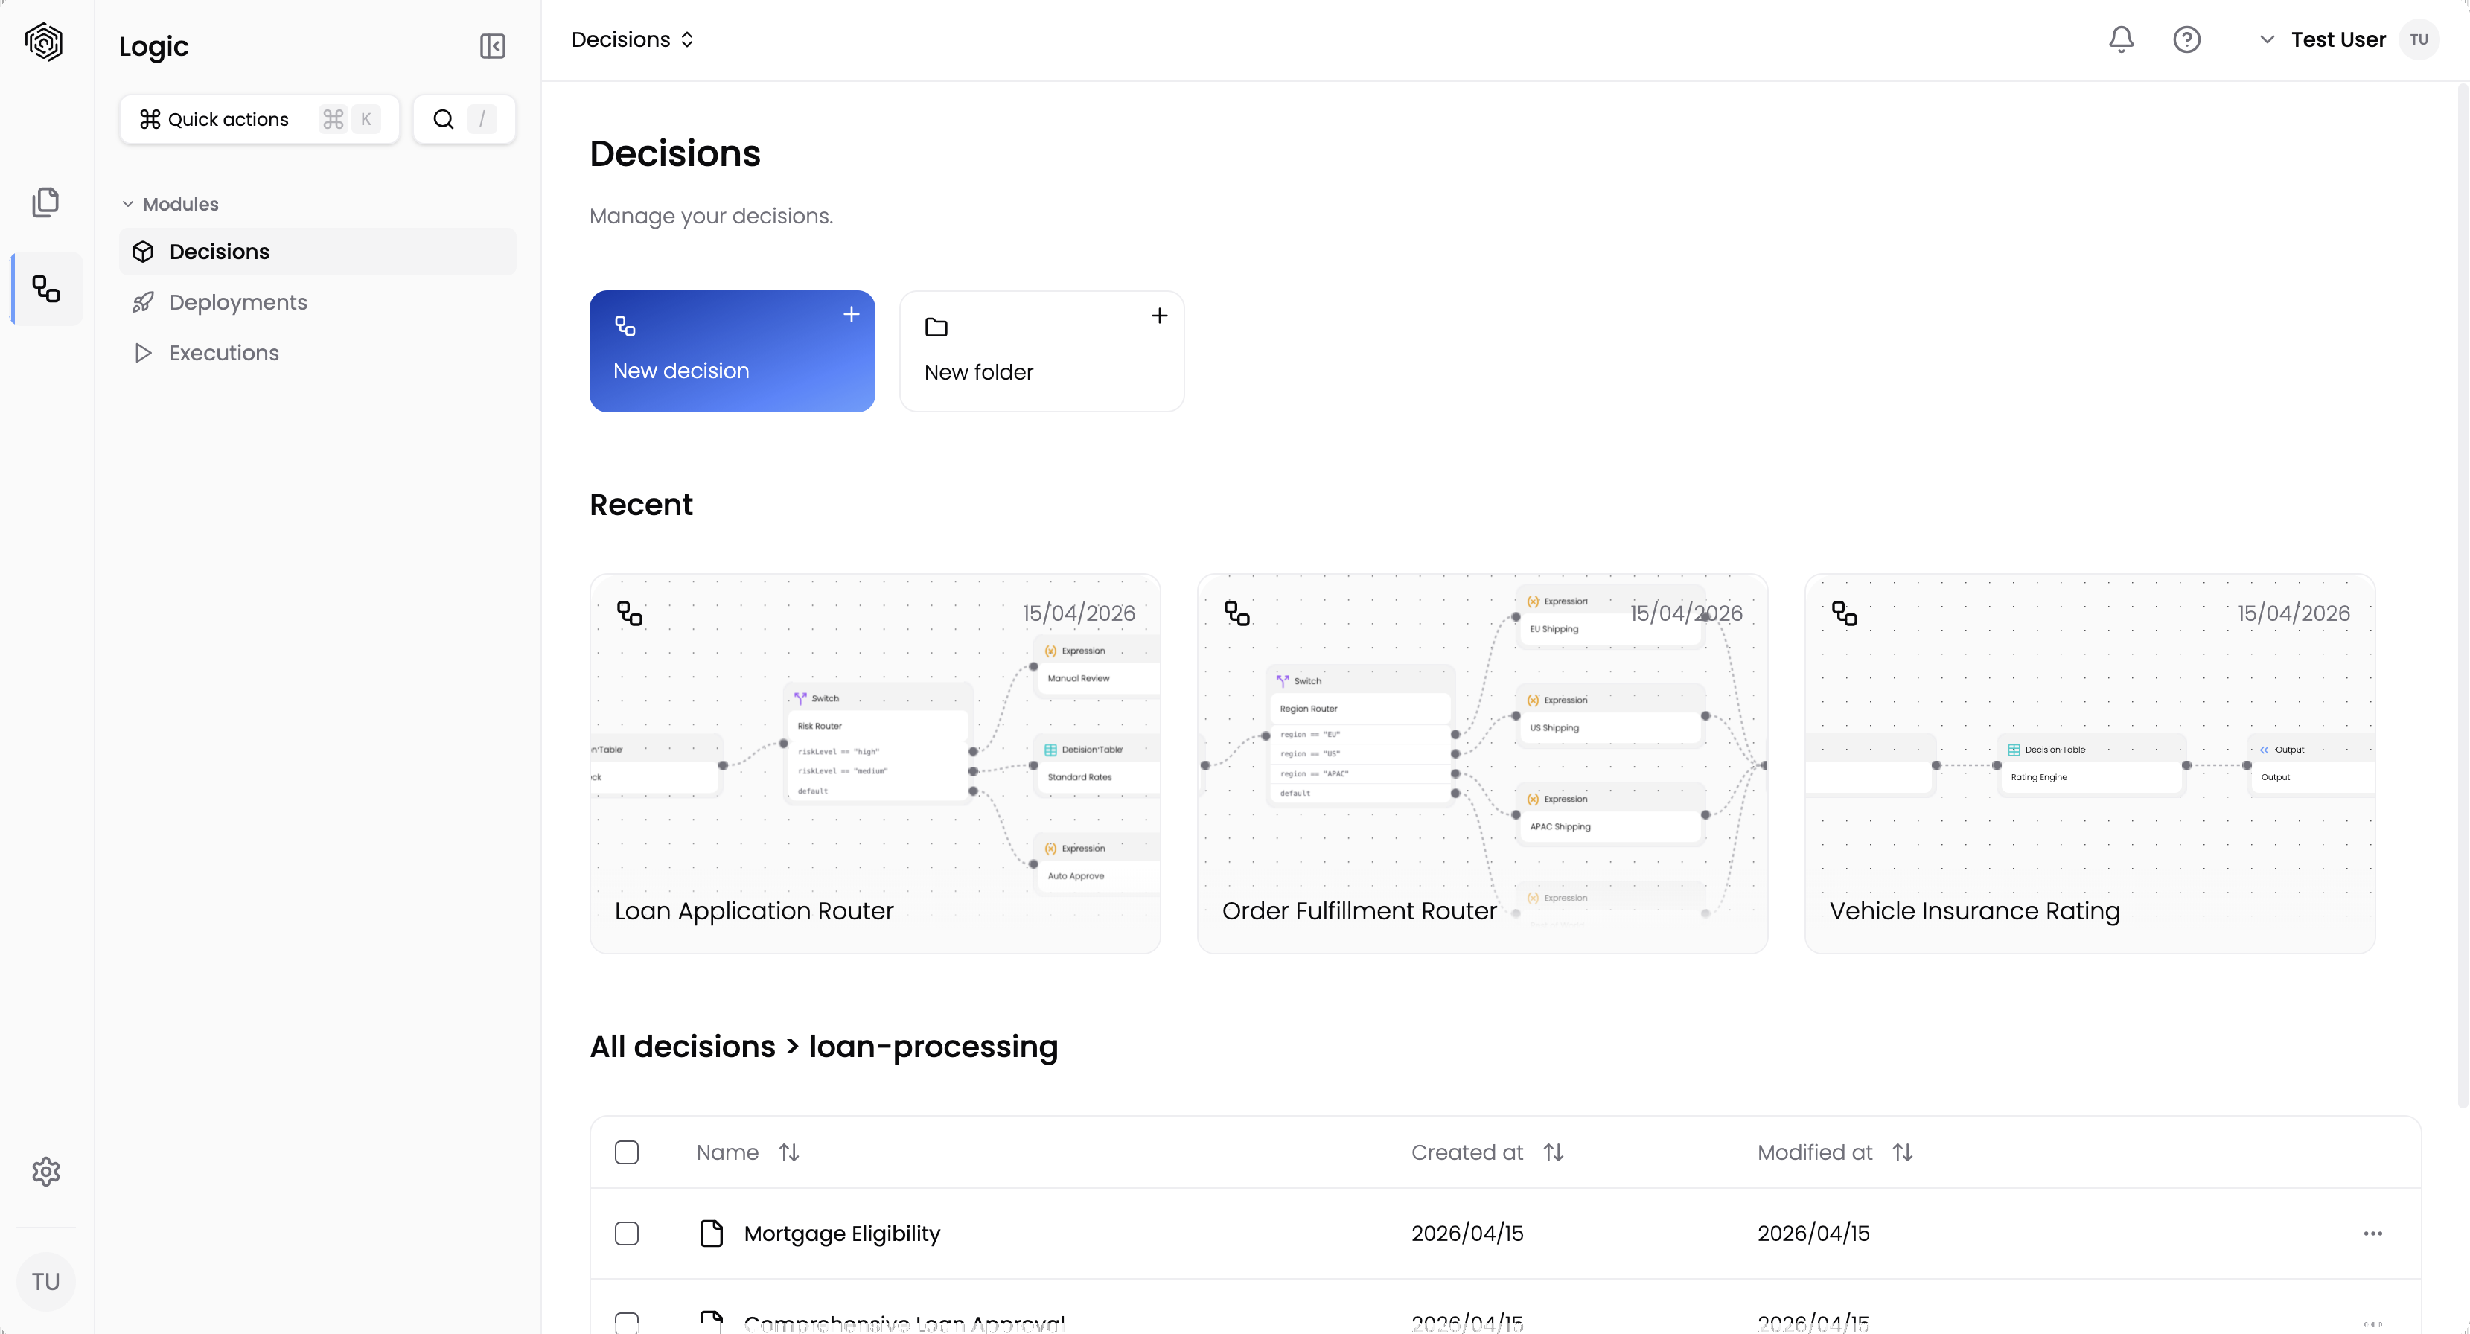Click the New folder button
The image size is (2470, 1334).
pyautogui.click(x=1041, y=351)
